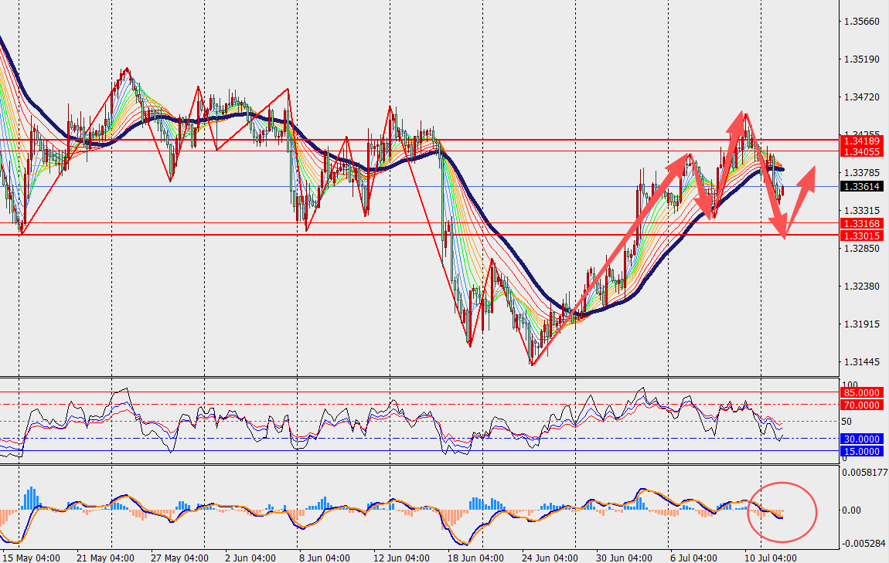Click the 2 Jun 04:00 date label
889x563 pixels.
pyautogui.click(x=250, y=558)
